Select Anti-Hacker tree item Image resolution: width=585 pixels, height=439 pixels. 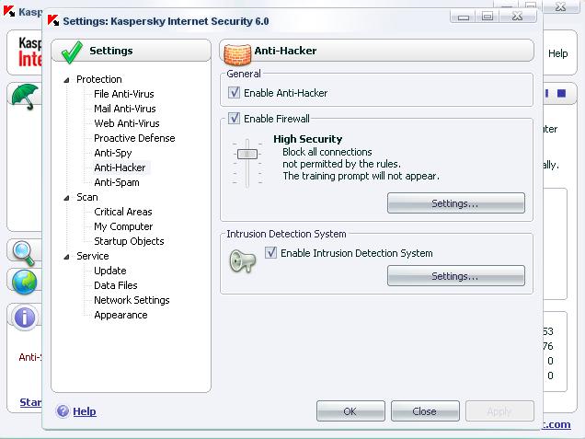(x=120, y=168)
